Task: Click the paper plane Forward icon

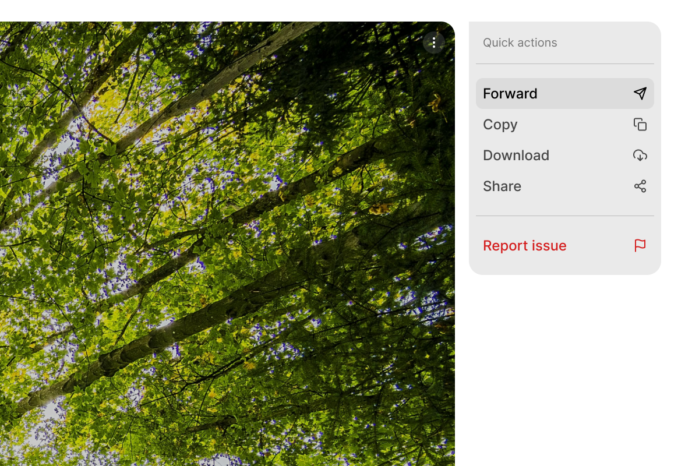Action: tap(640, 94)
